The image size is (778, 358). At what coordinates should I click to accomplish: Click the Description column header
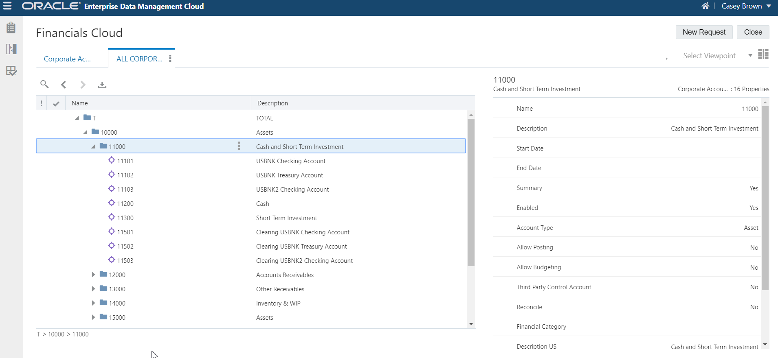(x=363, y=103)
